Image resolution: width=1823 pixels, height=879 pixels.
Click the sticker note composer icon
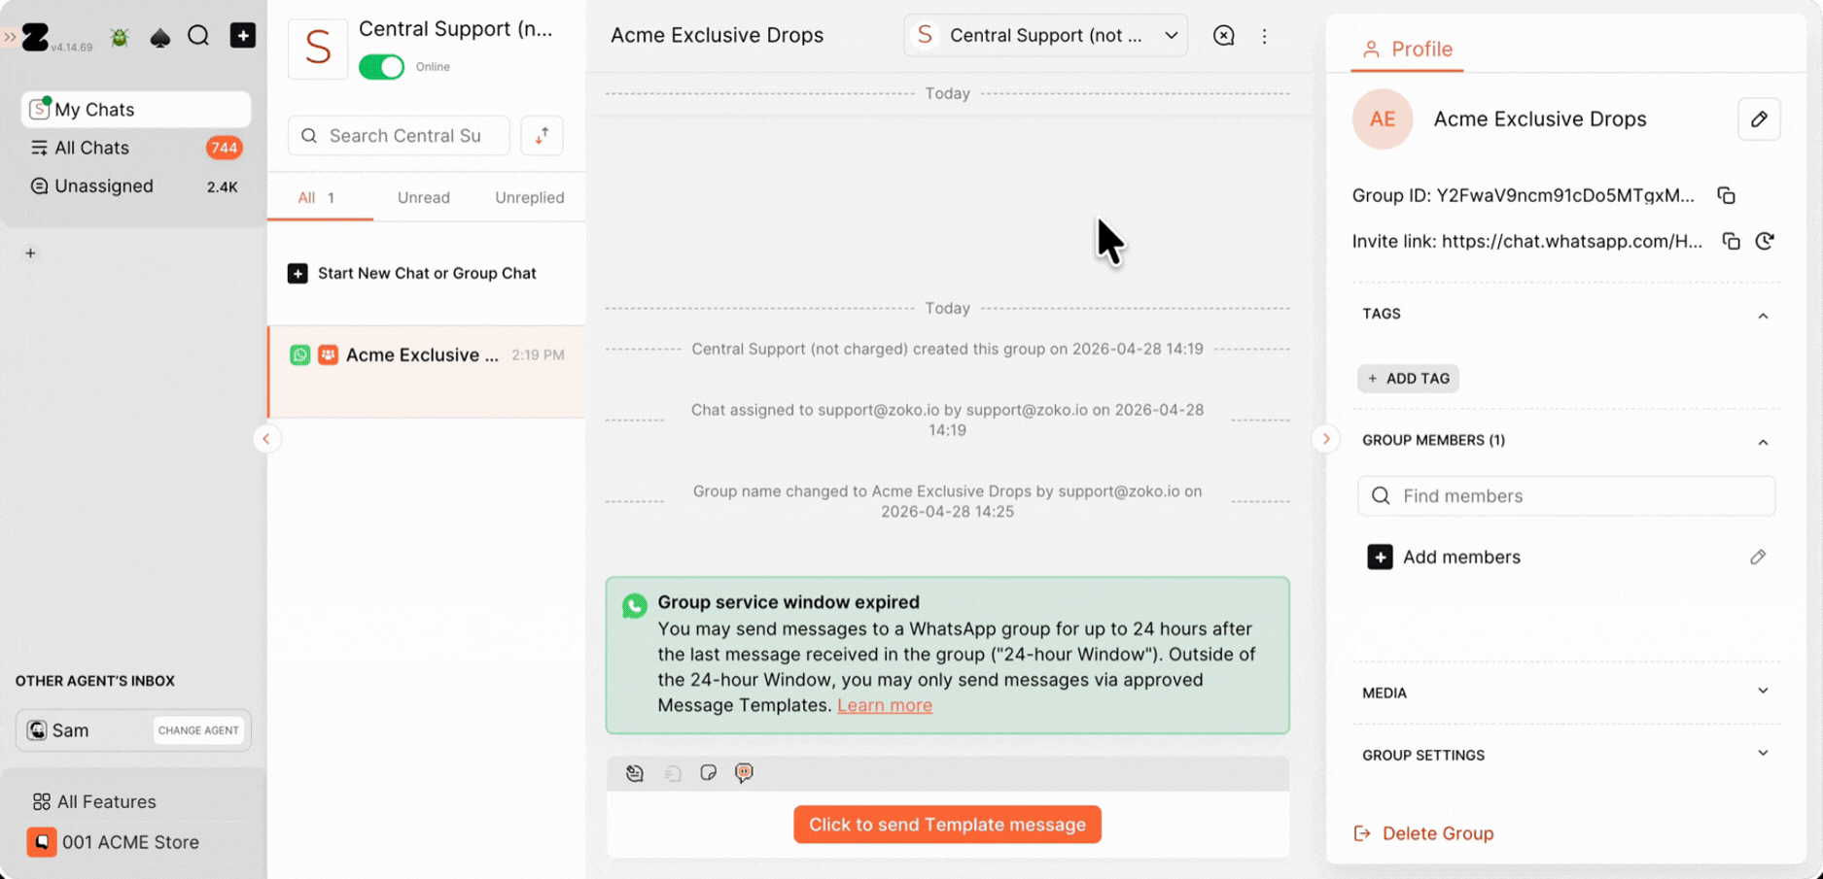tap(708, 773)
